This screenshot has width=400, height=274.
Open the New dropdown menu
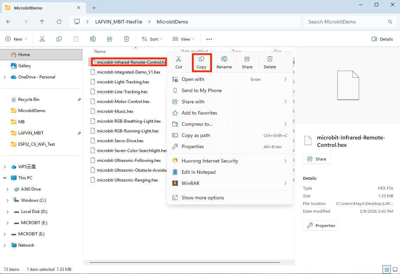pyautogui.click(x=16, y=39)
